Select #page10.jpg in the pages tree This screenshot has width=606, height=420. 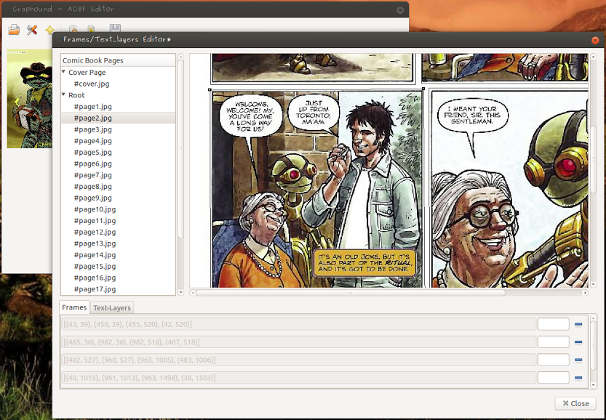click(x=95, y=209)
